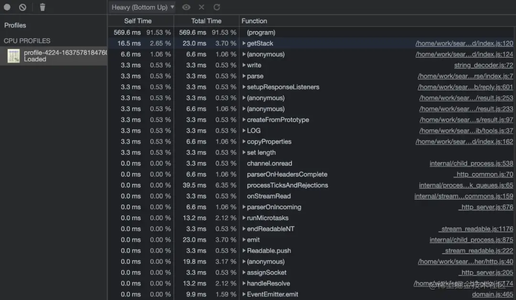Expand the set length row
This screenshot has height=300, width=516.
pos(244,152)
